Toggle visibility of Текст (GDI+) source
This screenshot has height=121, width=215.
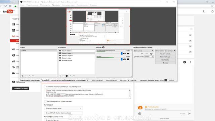coord(60,51)
